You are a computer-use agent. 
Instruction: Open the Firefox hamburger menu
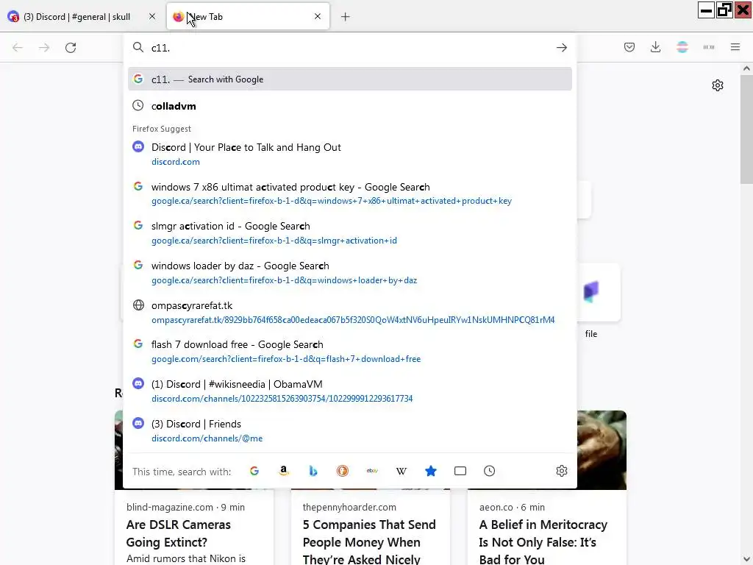coord(735,47)
